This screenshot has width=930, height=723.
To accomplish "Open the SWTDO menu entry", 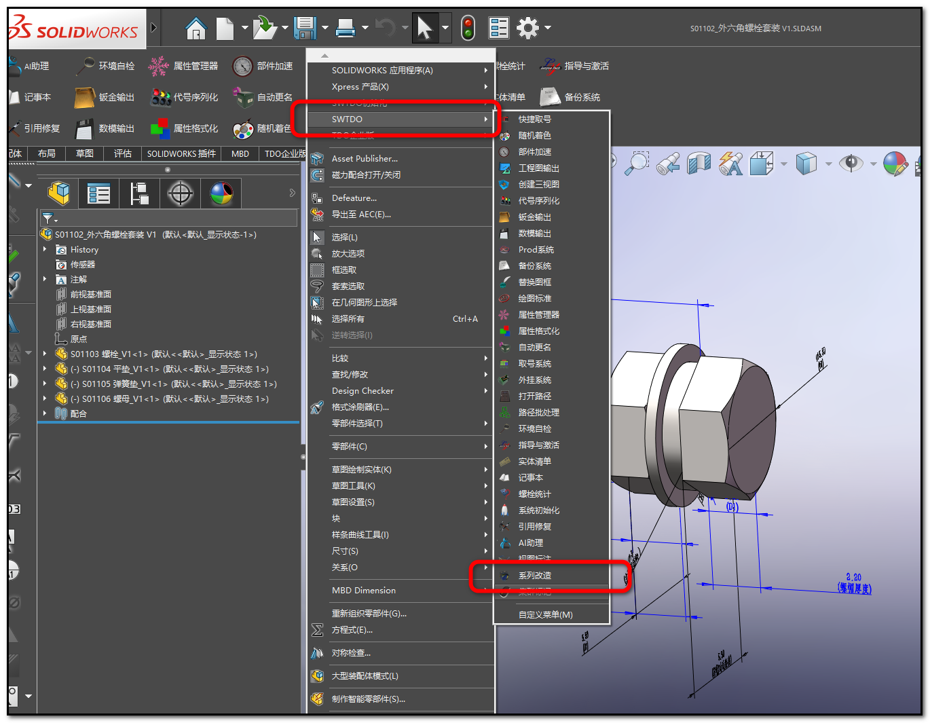I will point(347,119).
